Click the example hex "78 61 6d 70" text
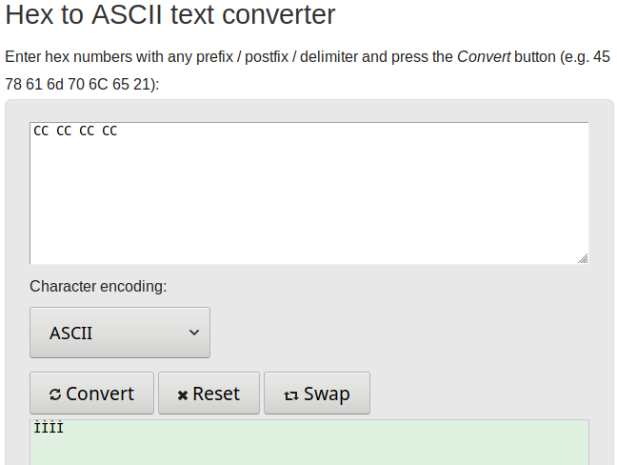 (x=44, y=84)
